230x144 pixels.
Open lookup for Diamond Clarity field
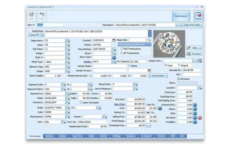(64, 89)
